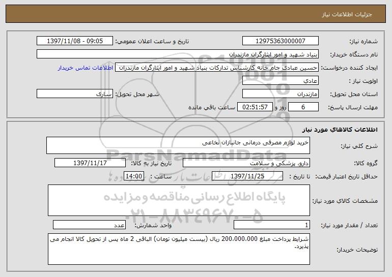Screen dimensions: 392x277
Task: Select the گروه کالا field دارو، پزشکی و سلامت
Action: [246, 163]
